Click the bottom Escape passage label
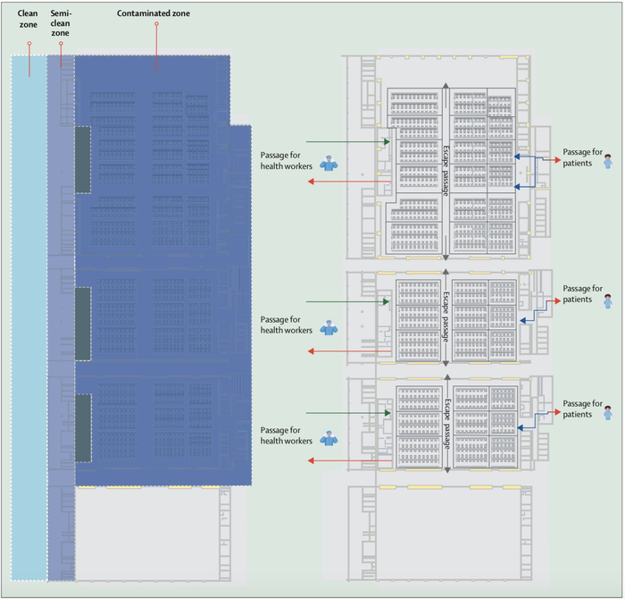625x599 pixels. (x=447, y=424)
